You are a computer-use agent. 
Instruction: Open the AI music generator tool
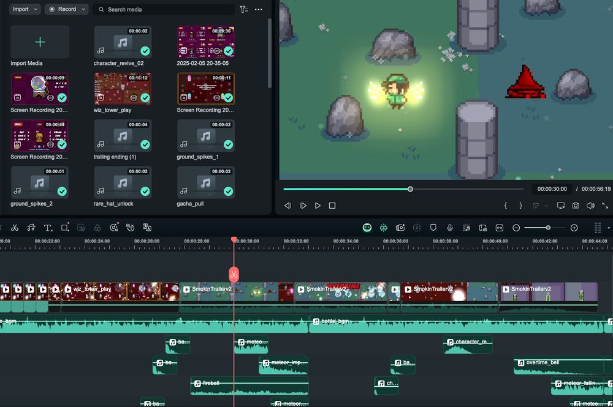point(114,228)
